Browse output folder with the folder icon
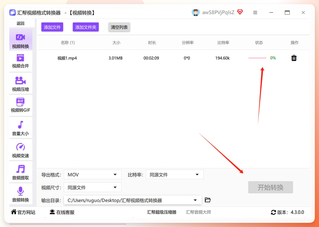 [207, 200]
